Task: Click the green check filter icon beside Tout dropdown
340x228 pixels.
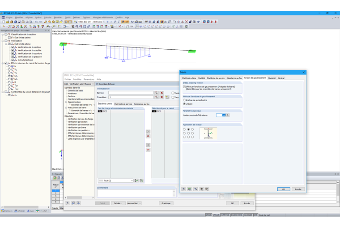Action: [136, 181]
